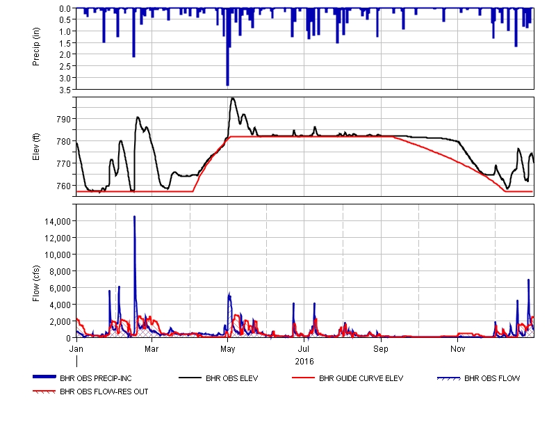
Task: Click the 780 elevation tick label
Action: point(64,142)
